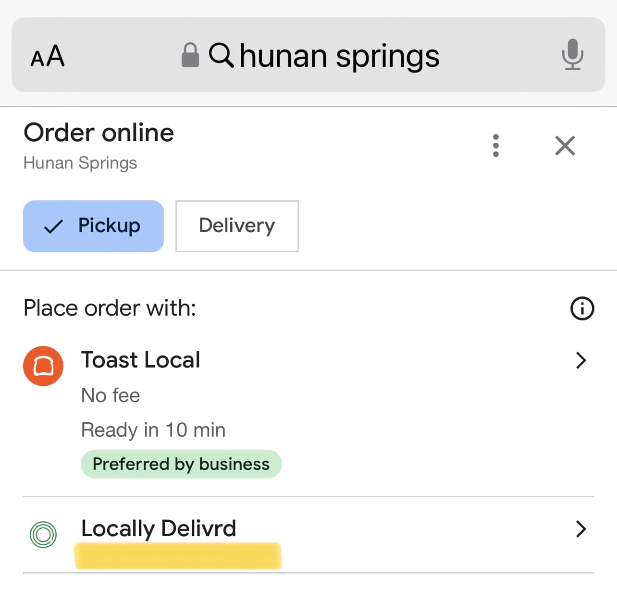
Task: Tap the Ready in 10 min text
Action: pyautogui.click(x=153, y=430)
